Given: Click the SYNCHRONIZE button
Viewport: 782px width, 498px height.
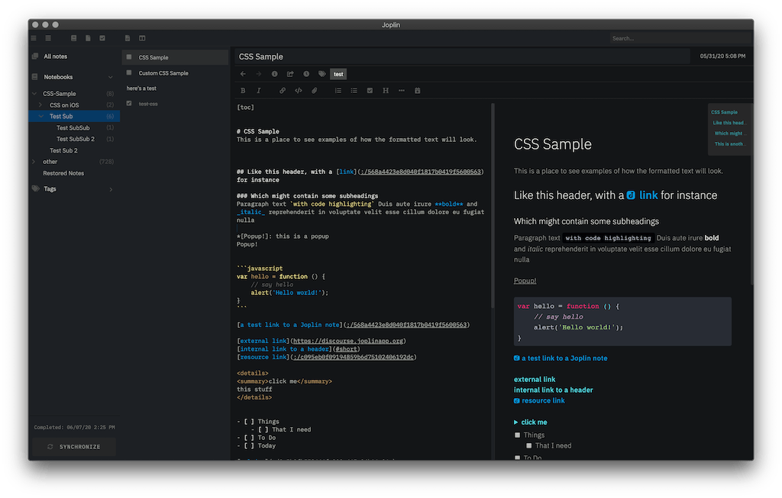Looking at the screenshot, I should tap(74, 447).
